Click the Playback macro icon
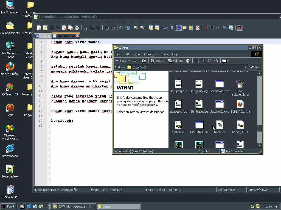Image resolution: width=281 pixels, height=210 pixels. (x=218, y=28)
